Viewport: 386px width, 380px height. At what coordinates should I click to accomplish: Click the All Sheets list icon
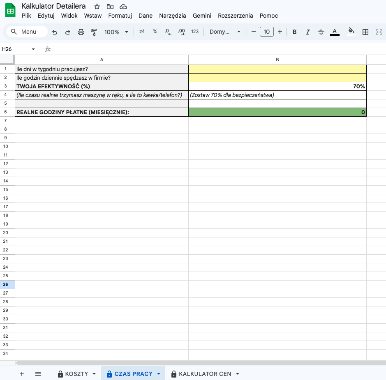[38, 374]
